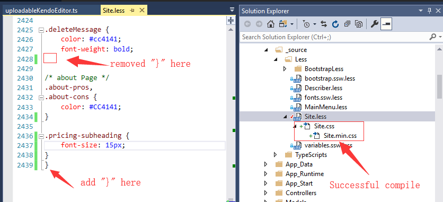The width and height of the screenshot is (443, 202).
Task: Collapse the .about-cons code block
Action: click(x=41, y=98)
